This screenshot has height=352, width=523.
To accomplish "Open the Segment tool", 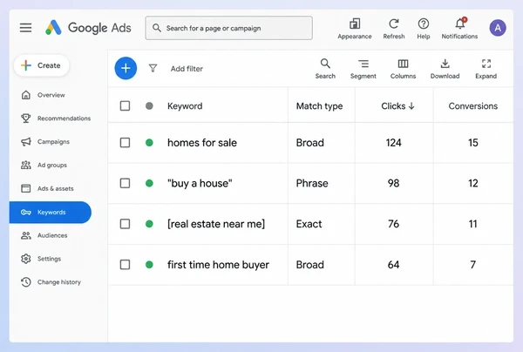I will (x=363, y=69).
